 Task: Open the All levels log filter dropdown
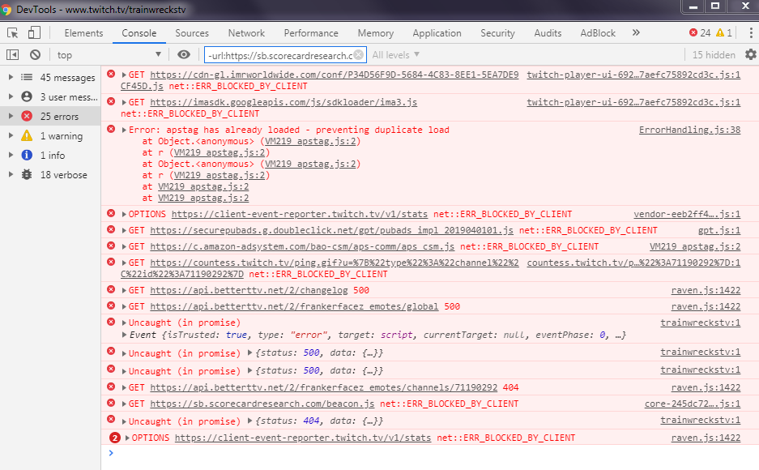(x=395, y=54)
